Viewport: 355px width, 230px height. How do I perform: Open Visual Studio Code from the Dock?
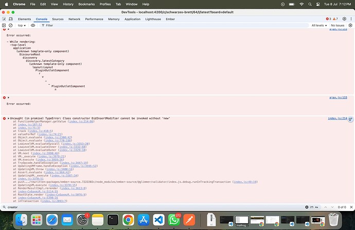click(x=158, y=220)
